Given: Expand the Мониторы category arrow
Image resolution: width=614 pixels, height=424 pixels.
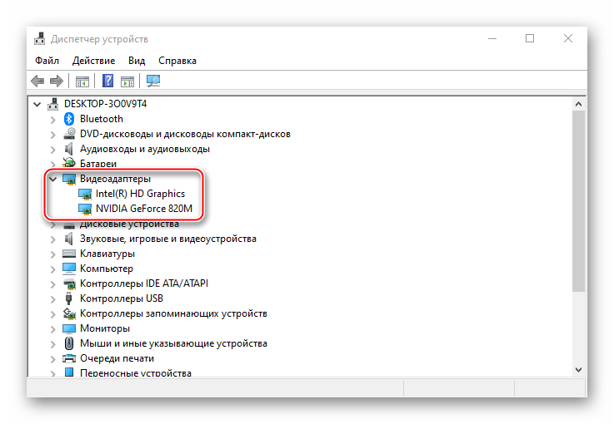Looking at the screenshot, I should pos(52,329).
